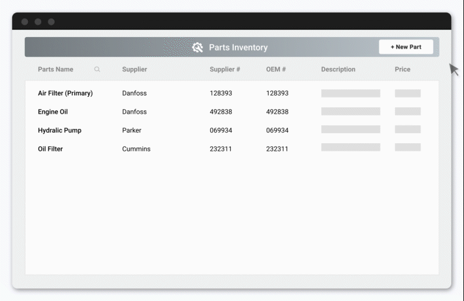This screenshot has width=464, height=301.
Task: Click the Parts Inventory title text
Action: click(x=238, y=48)
